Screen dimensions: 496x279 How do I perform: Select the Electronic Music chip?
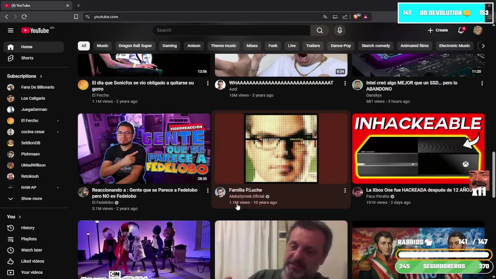point(454,46)
